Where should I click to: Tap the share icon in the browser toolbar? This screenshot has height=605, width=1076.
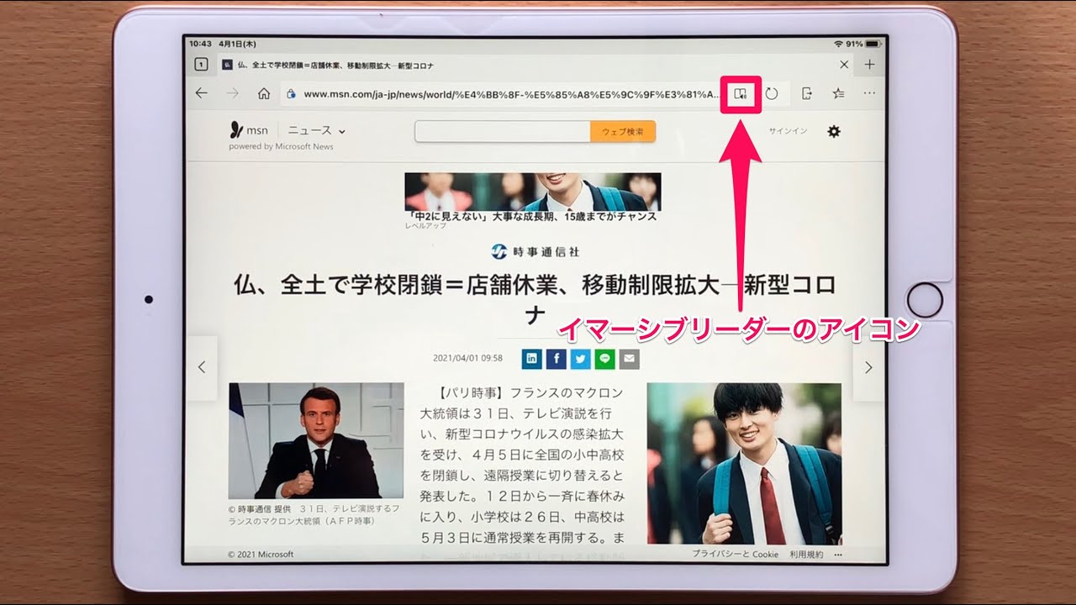point(806,94)
